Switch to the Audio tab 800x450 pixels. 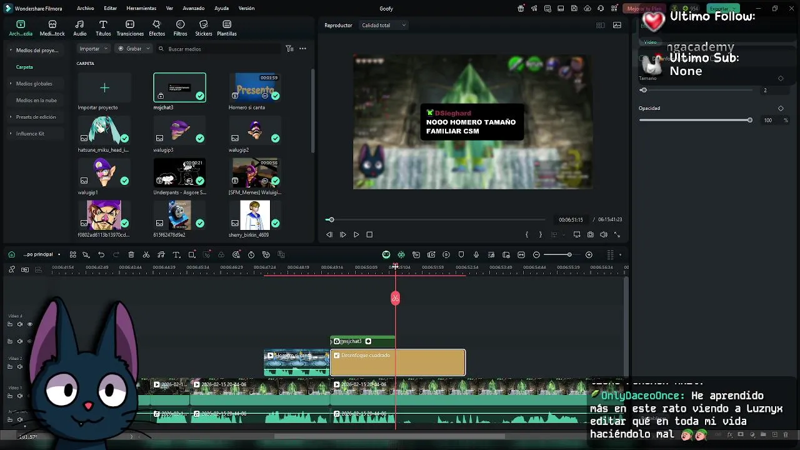click(80, 28)
